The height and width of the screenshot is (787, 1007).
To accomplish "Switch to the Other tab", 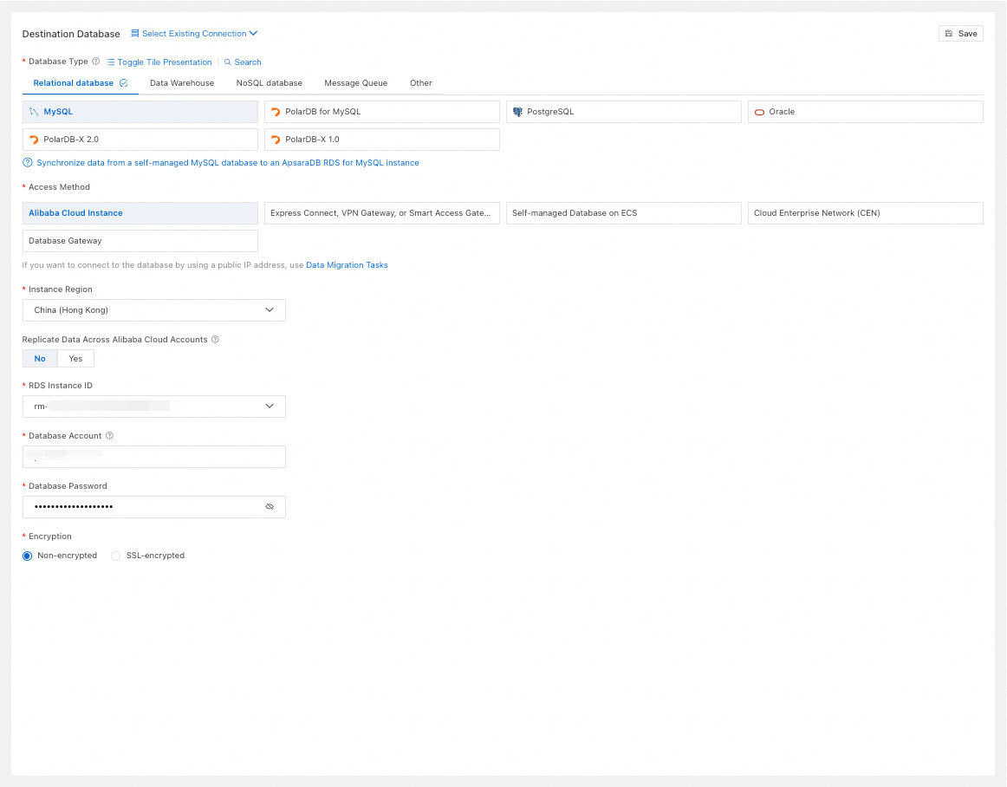I will (x=420, y=83).
